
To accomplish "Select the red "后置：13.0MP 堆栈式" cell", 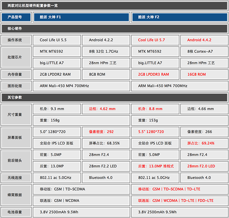I will point(155,166).
